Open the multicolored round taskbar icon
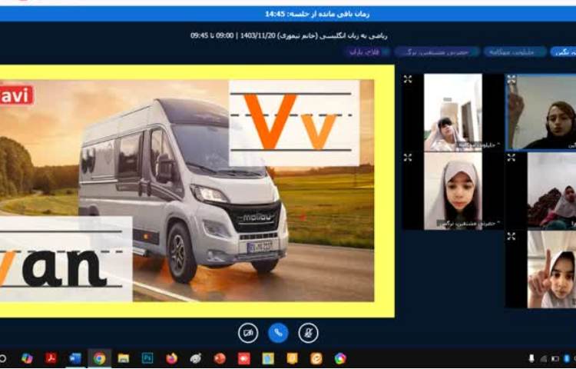576x369 pixels. 340,358
